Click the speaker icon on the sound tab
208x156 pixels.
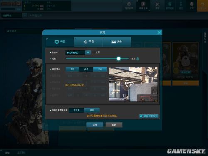(85, 42)
